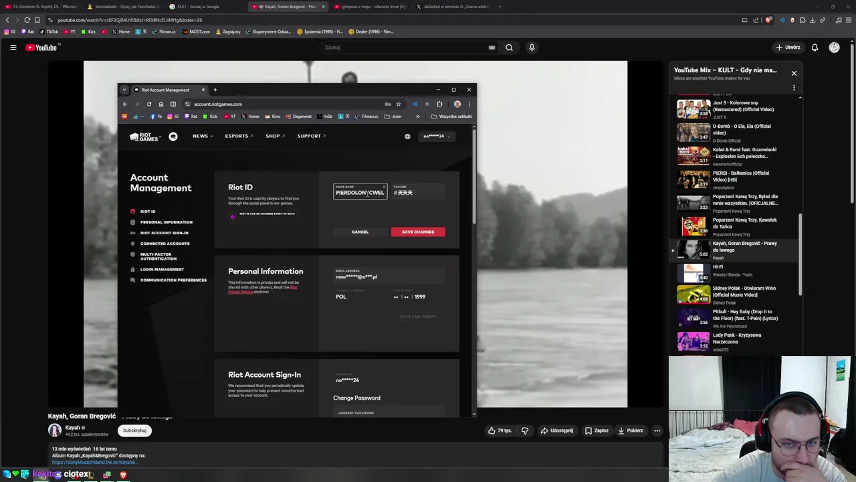Open 'Wszystkie zakładki' folder in Riot window
The image size is (856, 482).
click(x=451, y=116)
